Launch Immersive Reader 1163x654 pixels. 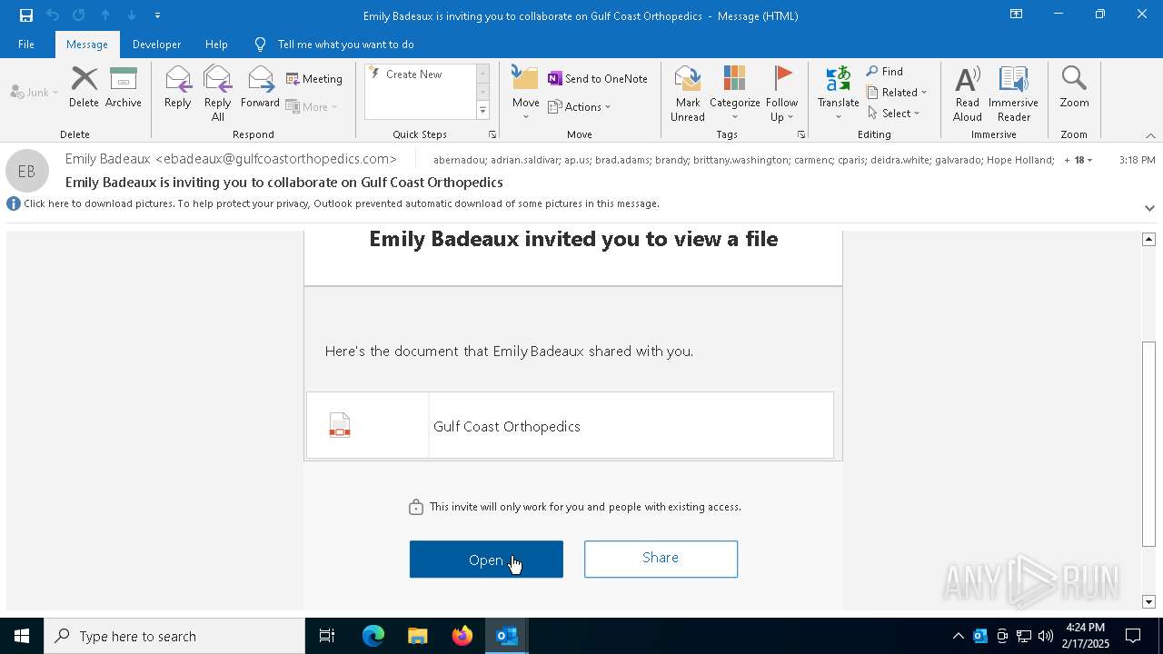[x=1013, y=94]
